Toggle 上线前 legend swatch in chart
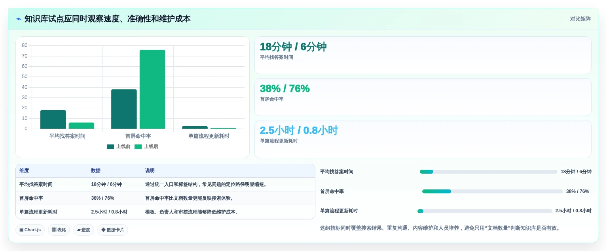The width and height of the screenshot is (607, 251). (x=110, y=147)
